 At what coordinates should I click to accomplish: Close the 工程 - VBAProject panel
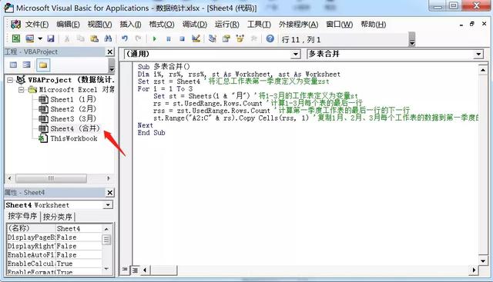pyautogui.click(x=109, y=51)
